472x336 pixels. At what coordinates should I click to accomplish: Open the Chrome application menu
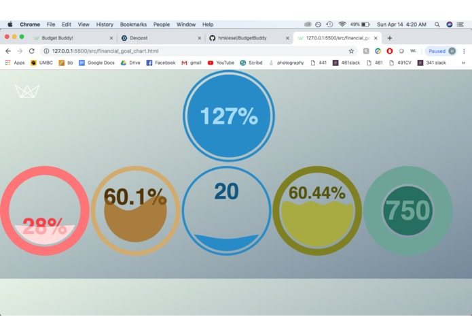[30, 24]
